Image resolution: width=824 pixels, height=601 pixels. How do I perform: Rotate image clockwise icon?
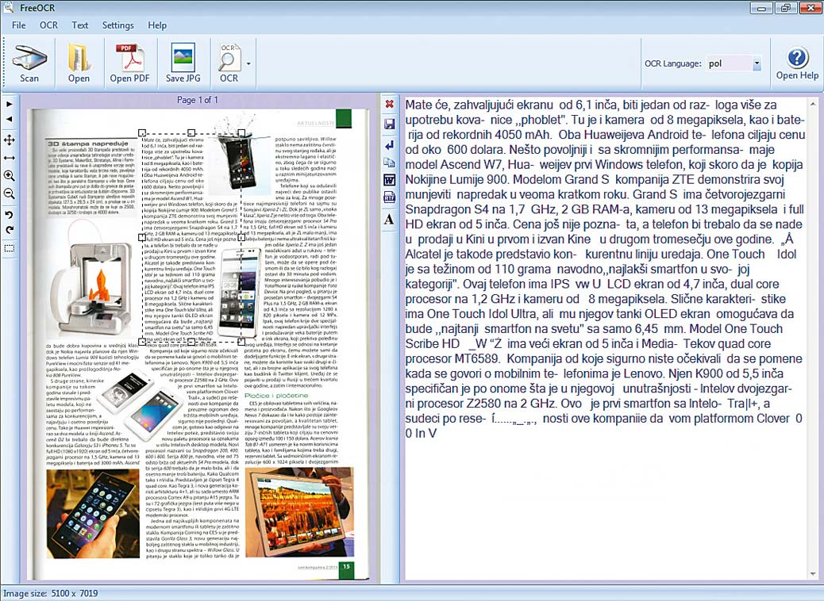point(10,230)
